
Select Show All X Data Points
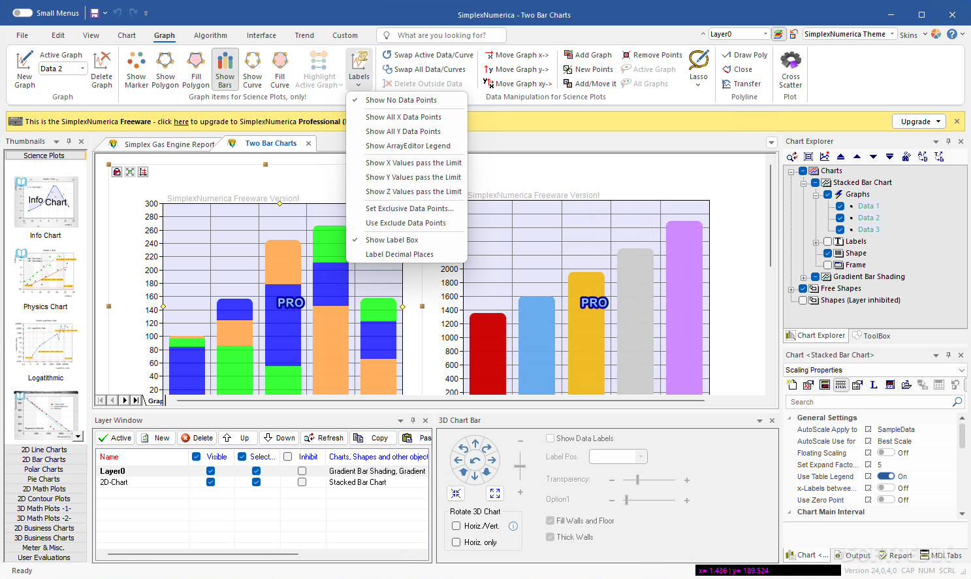coord(404,117)
